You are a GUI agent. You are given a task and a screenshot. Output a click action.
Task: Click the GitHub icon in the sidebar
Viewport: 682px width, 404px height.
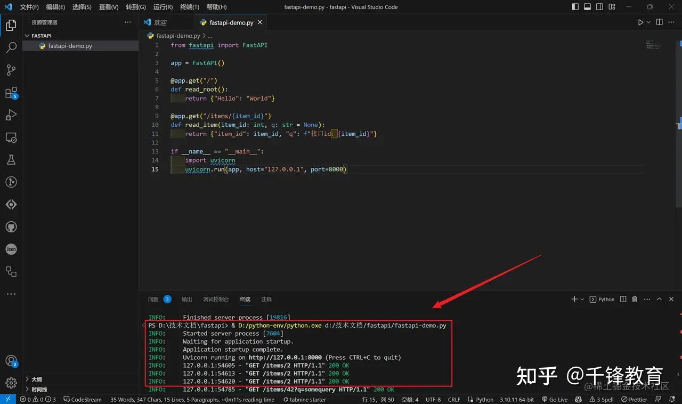pyautogui.click(x=11, y=227)
